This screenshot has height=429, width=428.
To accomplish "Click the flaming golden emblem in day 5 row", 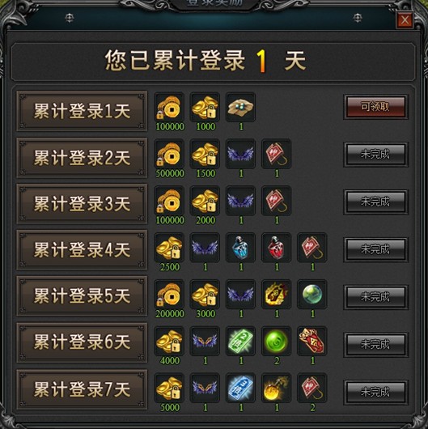I will [277, 295].
